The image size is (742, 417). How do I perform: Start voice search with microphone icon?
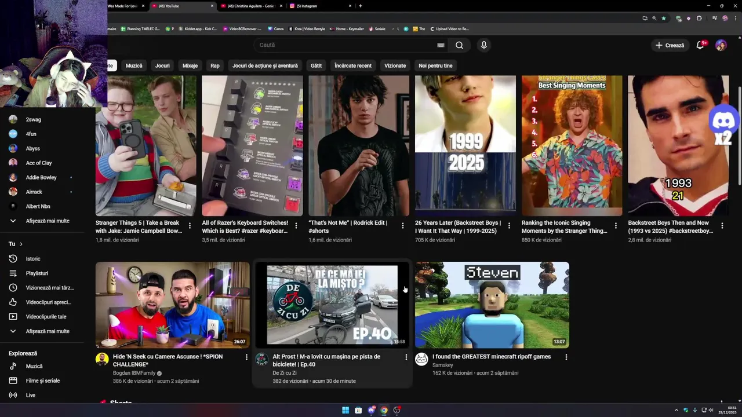483,45
